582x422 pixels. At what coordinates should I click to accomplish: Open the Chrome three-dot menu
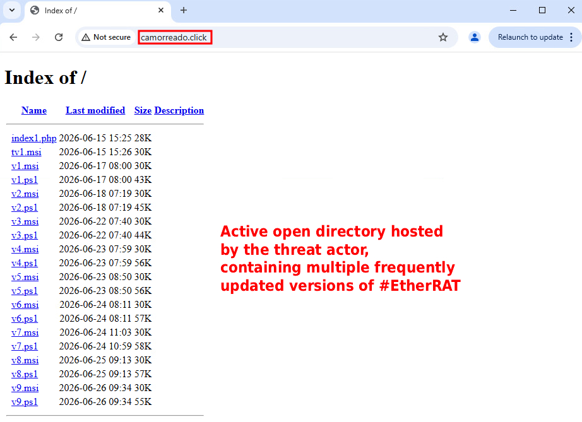pos(571,37)
